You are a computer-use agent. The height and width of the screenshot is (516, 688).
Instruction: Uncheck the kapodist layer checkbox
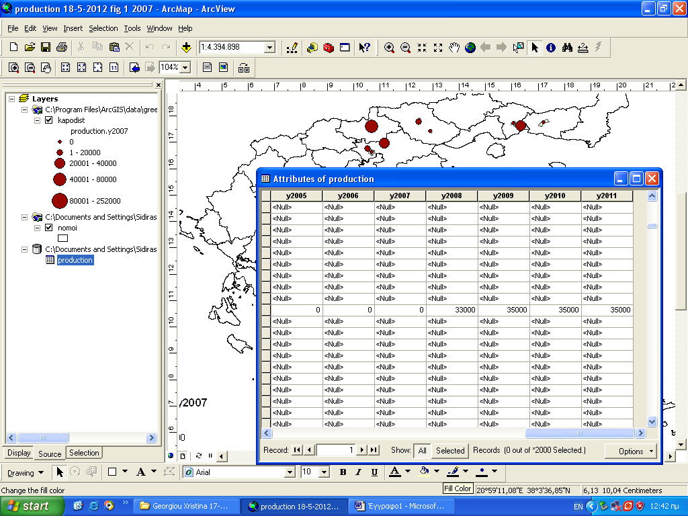(x=48, y=120)
